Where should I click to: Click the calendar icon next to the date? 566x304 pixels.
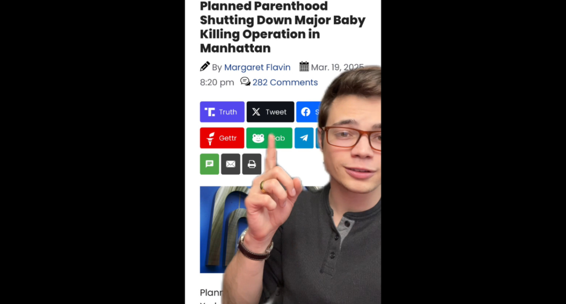304,67
